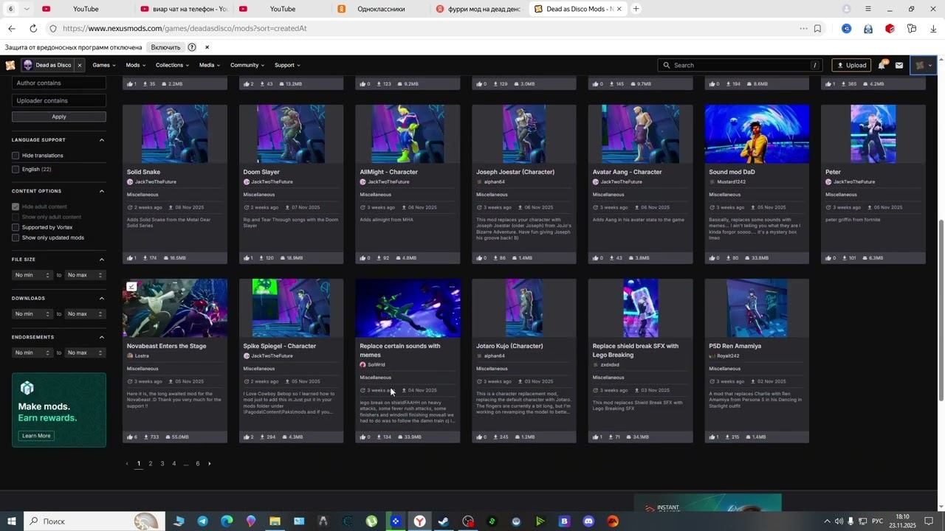Viewport: 945px width, 531px height.
Task: Open File Size minimum dropdown
Action: (x=32, y=275)
